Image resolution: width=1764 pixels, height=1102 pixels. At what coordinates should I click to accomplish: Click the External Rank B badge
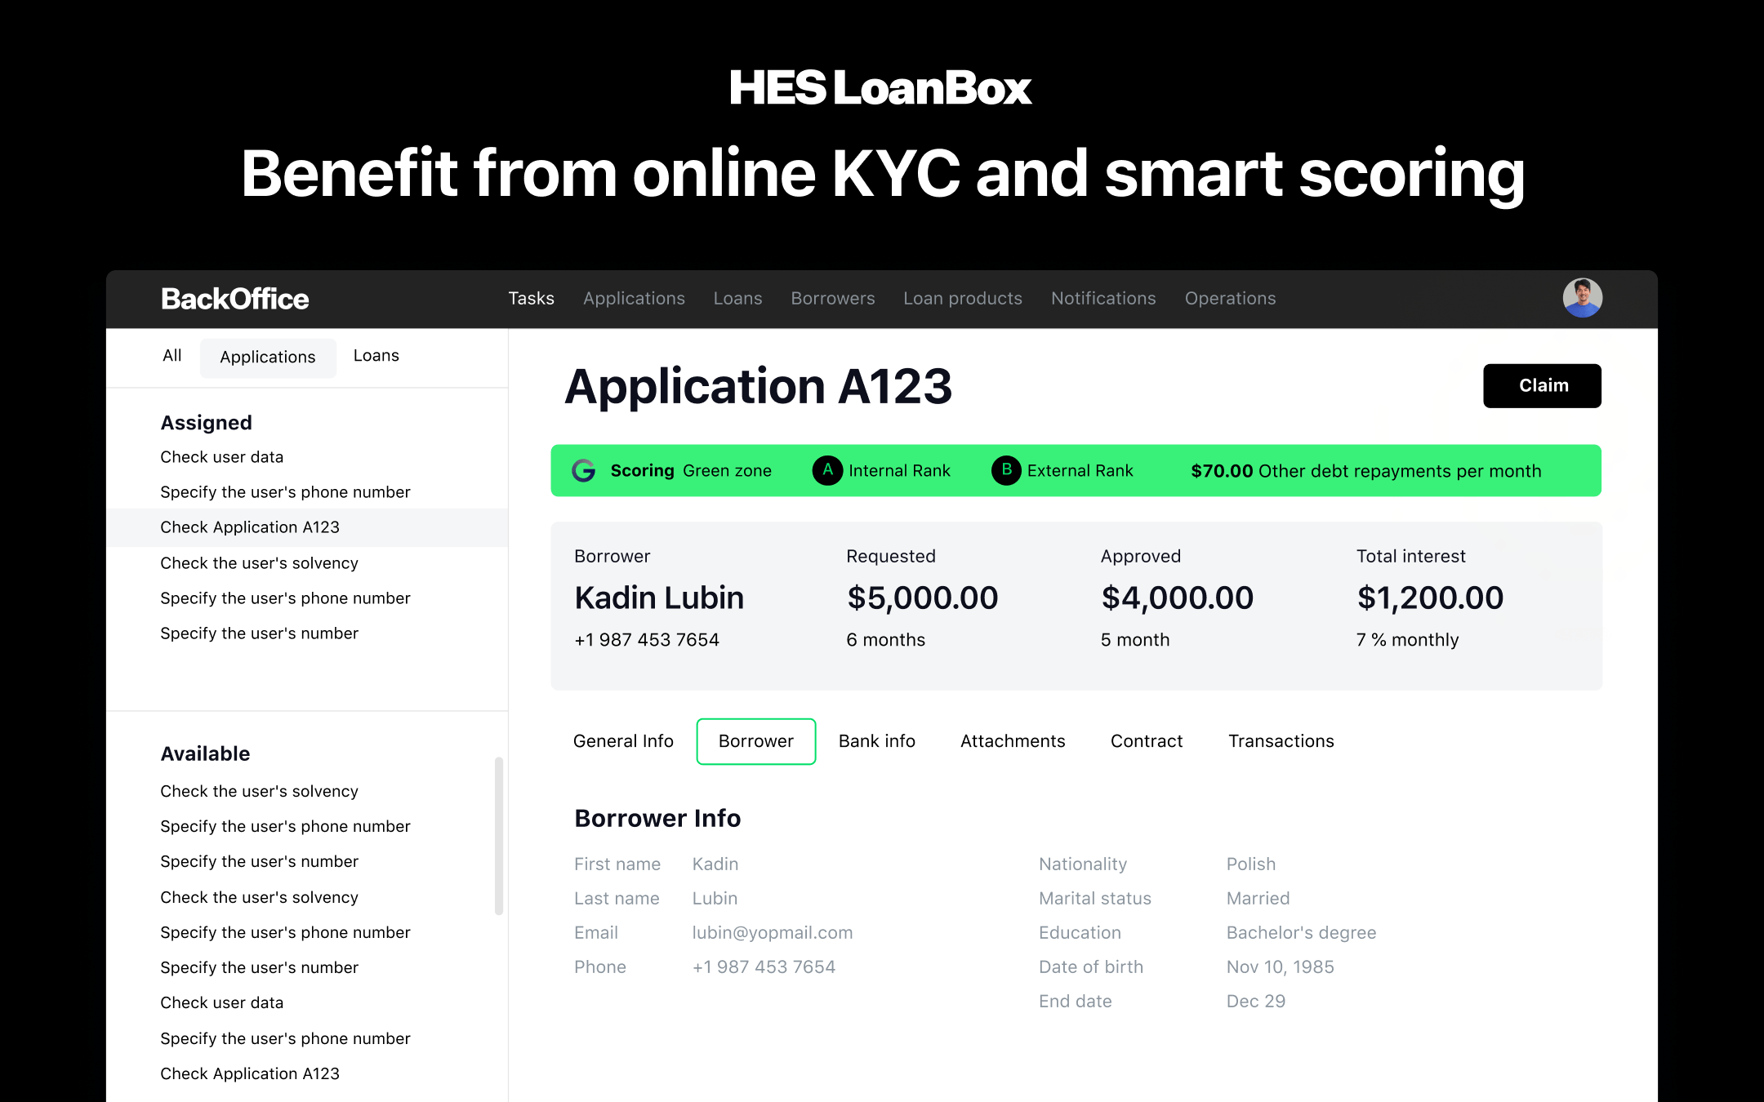coord(1006,471)
